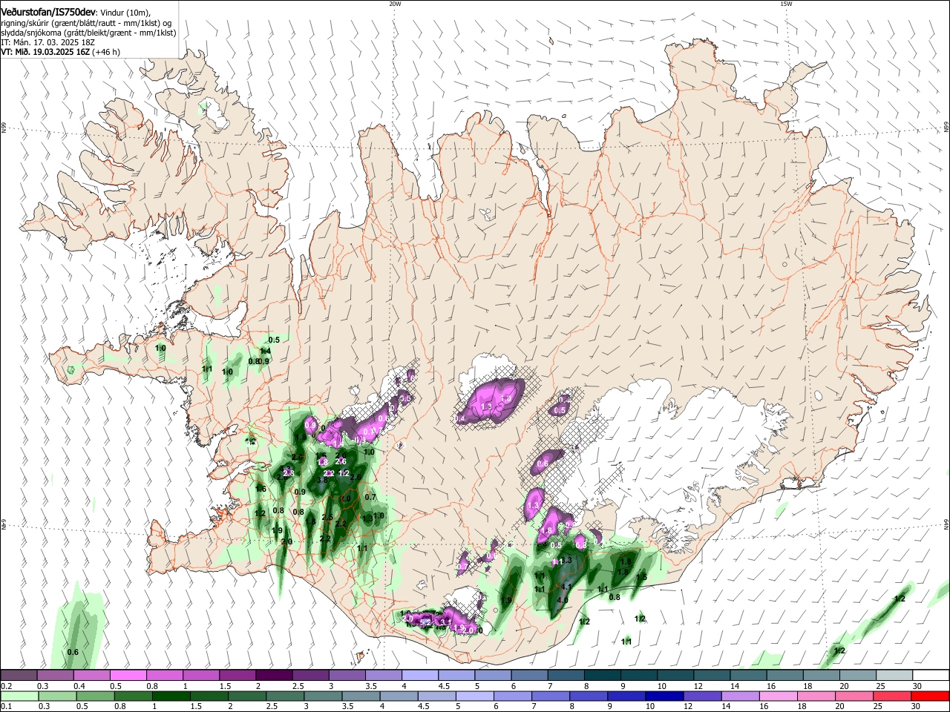950x712 pixels.
Task: Select the darkest green legend swatch at 1
Action: 170,696
